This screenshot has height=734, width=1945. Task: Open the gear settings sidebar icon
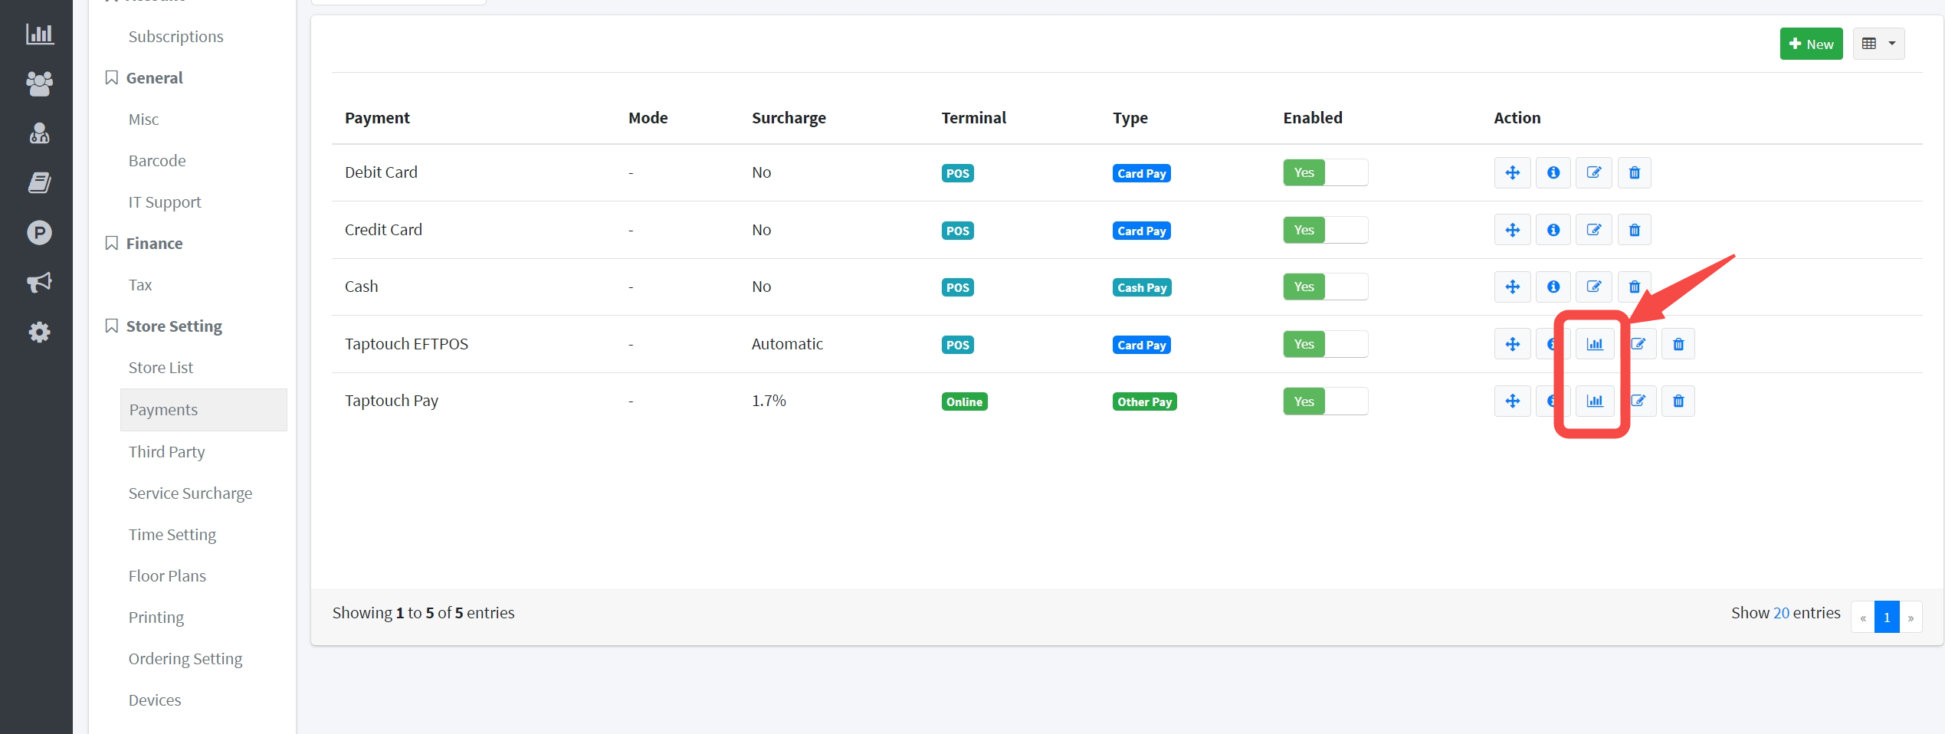[39, 333]
